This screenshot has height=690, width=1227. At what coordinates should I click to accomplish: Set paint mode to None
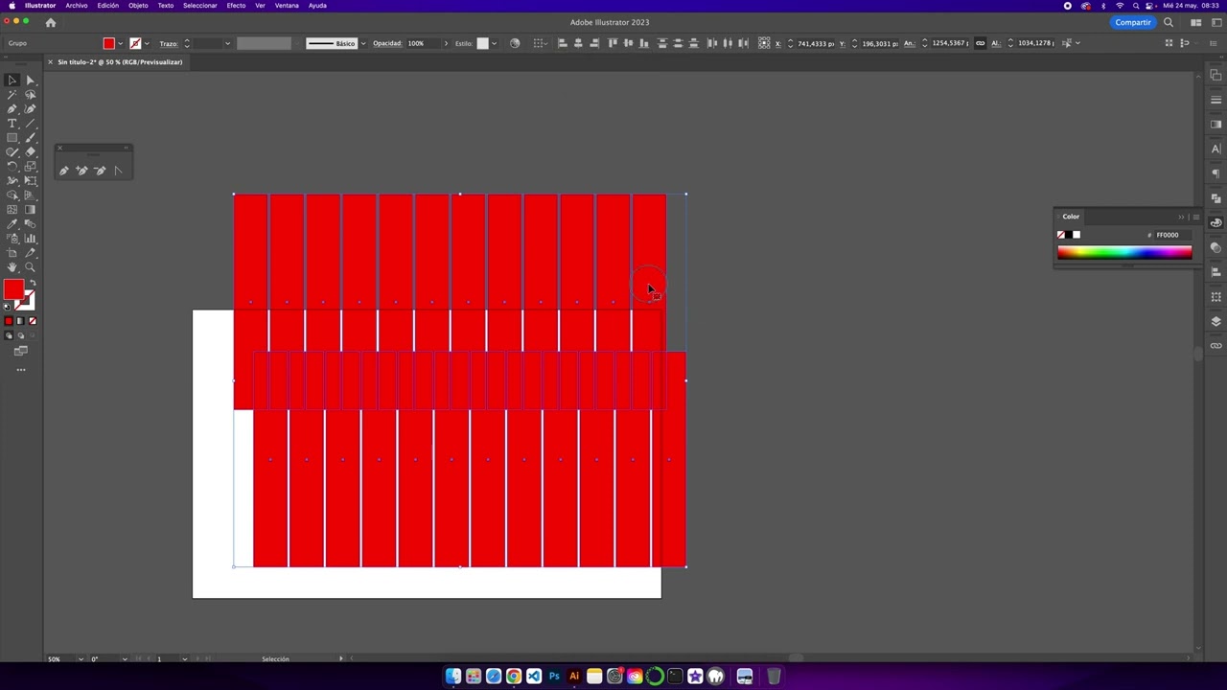pos(32,321)
